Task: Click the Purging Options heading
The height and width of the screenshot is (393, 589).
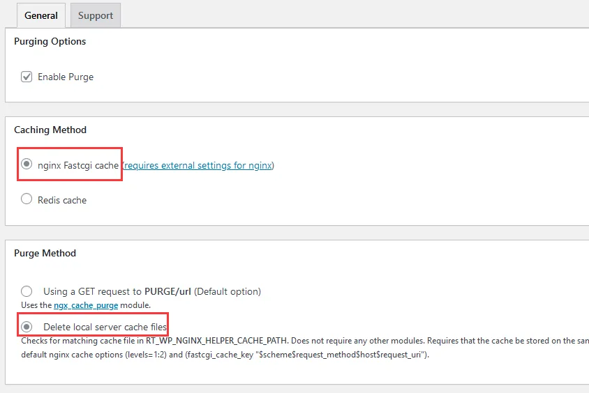Action: [x=50, y=41]
